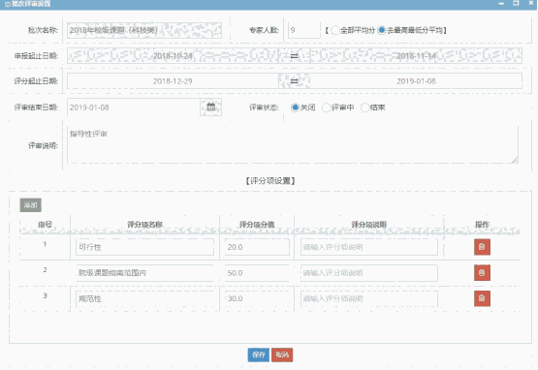
Task: Click the 2019-01-08 scoring end date field
Action: coord(416,81)
